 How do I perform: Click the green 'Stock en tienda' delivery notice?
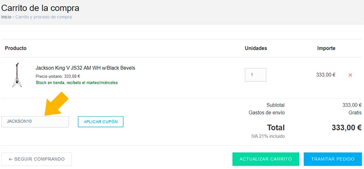click(x=76, y=83)
